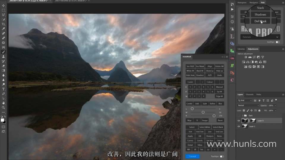Open the Info panel icon
This screenshot has height=160, width=285.
point(232,22)
